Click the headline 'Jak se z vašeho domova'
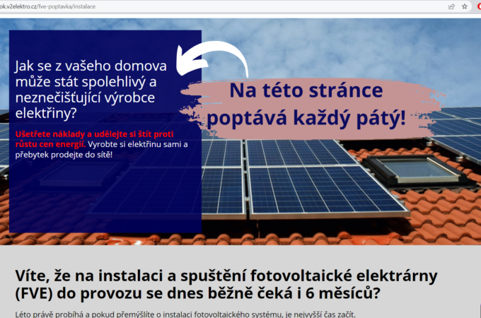Screen dimensions: 481x318 (x=91, y=67)
